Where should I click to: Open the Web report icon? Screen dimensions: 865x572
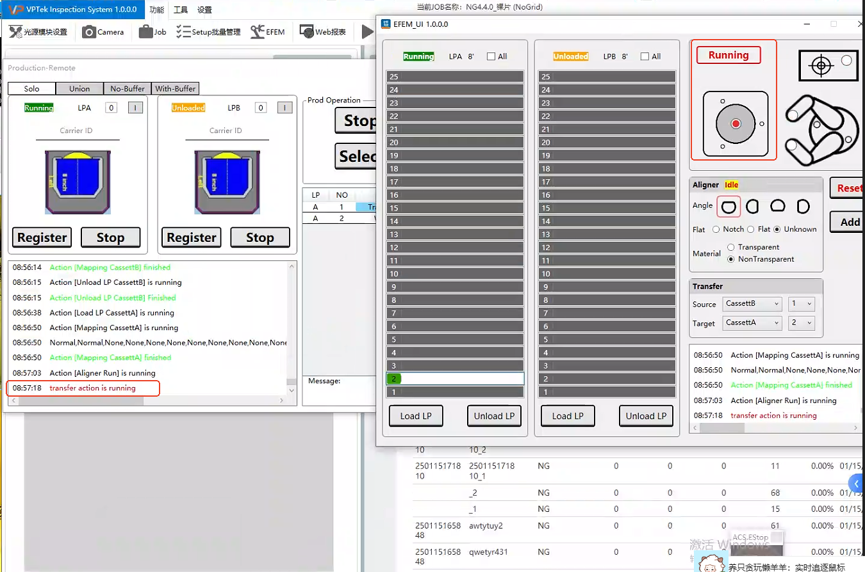307,31
